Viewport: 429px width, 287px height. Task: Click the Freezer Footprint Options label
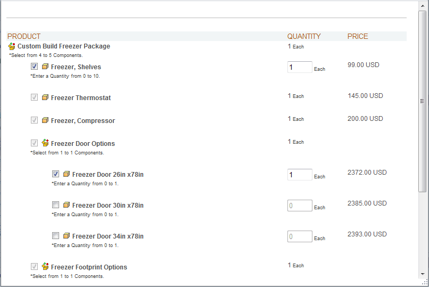(89, 267)
